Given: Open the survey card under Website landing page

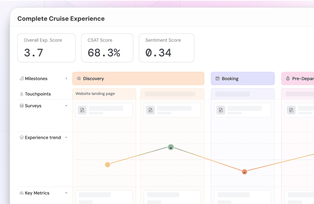Looking at the screenshot, I should tap(104, 110).
